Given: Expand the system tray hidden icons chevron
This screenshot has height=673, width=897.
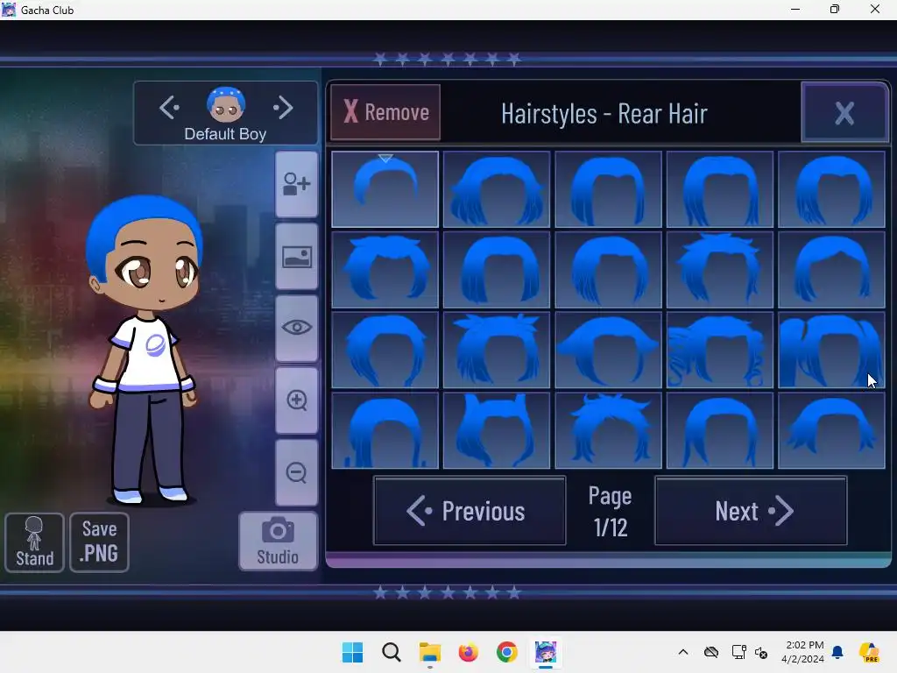Looking at the screenshot, I should (683, 652).
